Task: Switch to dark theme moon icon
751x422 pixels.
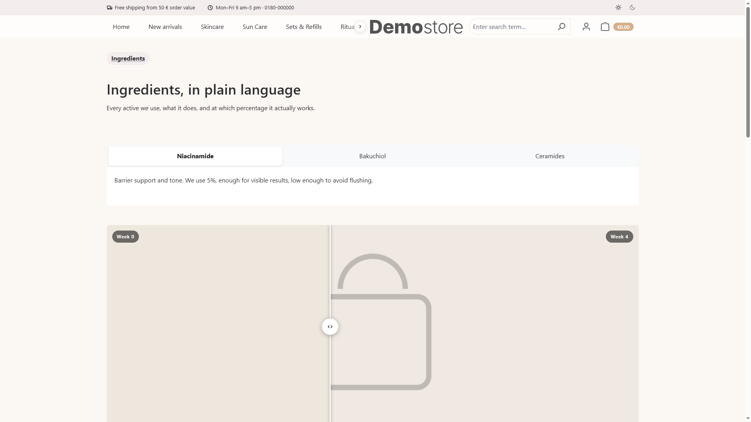Action: coord(632,7)
